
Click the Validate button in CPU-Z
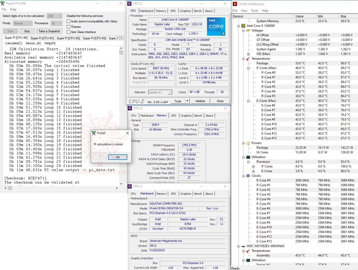click(x=200, y=101)
